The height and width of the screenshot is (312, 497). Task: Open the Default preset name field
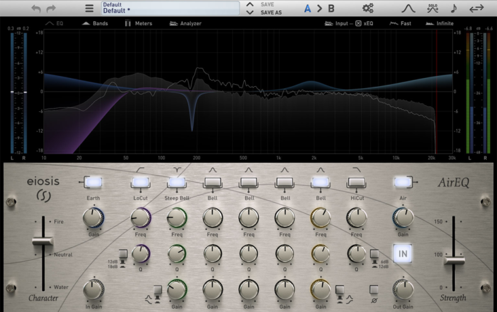[x=170, y=8]
